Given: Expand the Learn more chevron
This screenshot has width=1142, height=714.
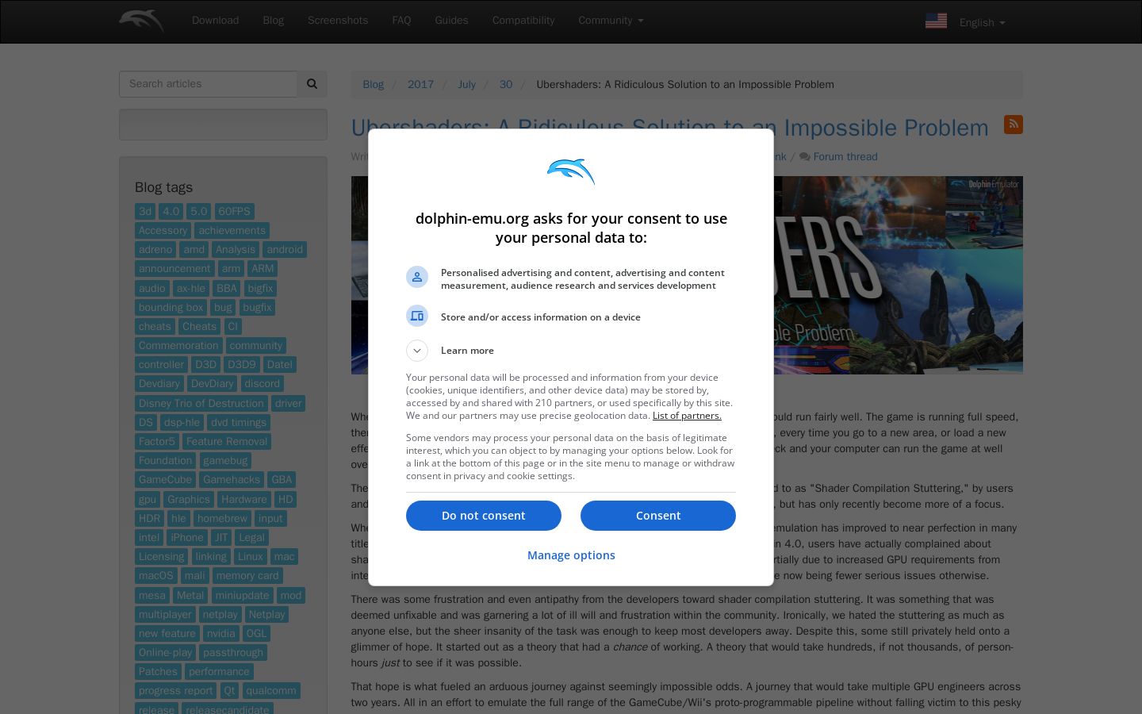Looking at the screenshot, I should [417, 351].
